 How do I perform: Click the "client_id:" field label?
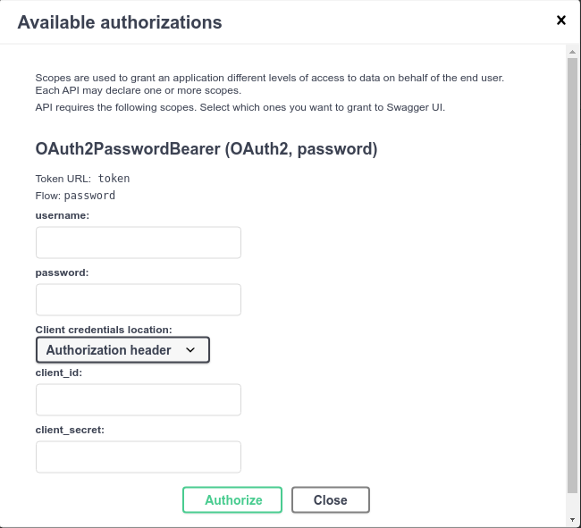(x=59, y=373)
